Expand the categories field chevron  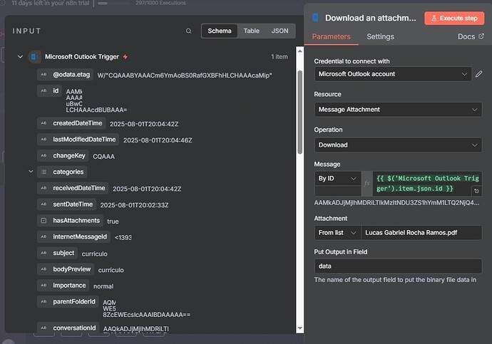(31, 172)
